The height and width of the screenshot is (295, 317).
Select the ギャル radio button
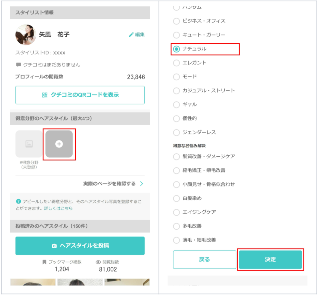point(176,105)
